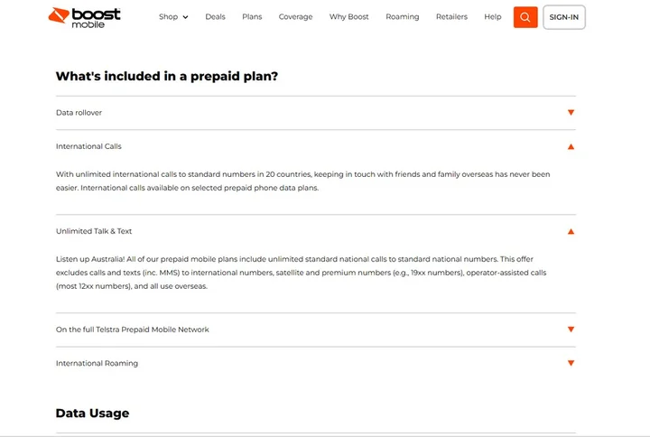Collapse the Unlimited Talk & Text heading
This screenshot has height=437, width=650.
(94, 231)
